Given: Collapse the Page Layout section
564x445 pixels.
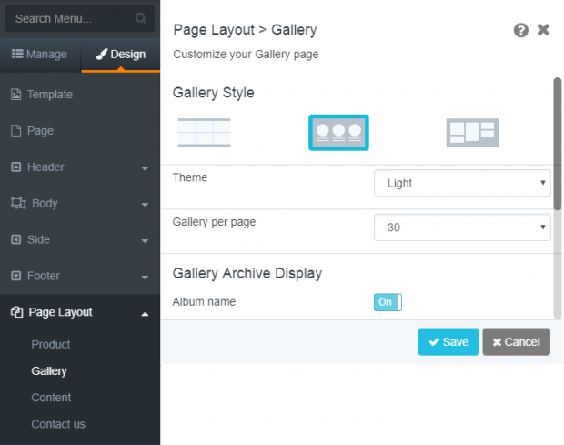Looking at the screenshot, I should (x=80, y=312).
